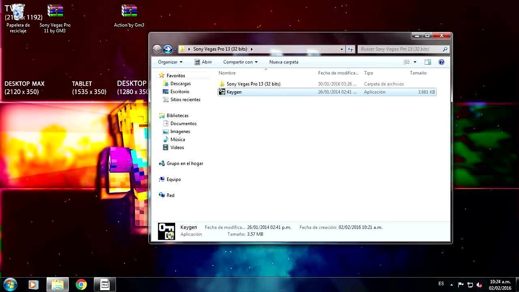This screenshot has width=519, height=292.
Task: Click the Nueva carpeta button
Action: (283, 62)
